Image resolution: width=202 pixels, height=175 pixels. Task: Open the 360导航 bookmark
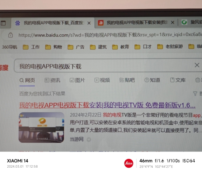9,47
